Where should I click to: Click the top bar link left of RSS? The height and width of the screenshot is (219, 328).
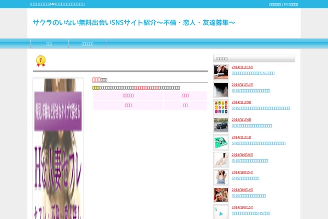pyautogui.click(x=275, y=4)
